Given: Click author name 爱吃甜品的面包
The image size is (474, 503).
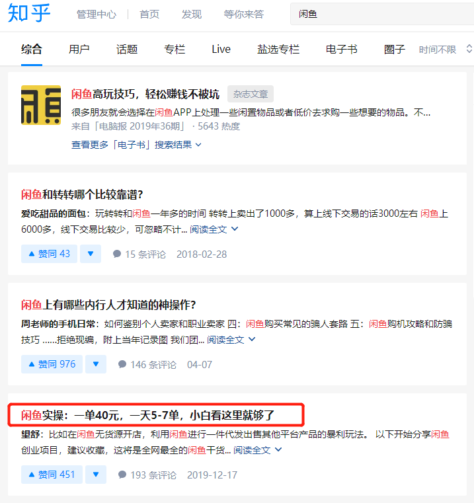Looking at the screenshot, I should [x=54, y=213].
